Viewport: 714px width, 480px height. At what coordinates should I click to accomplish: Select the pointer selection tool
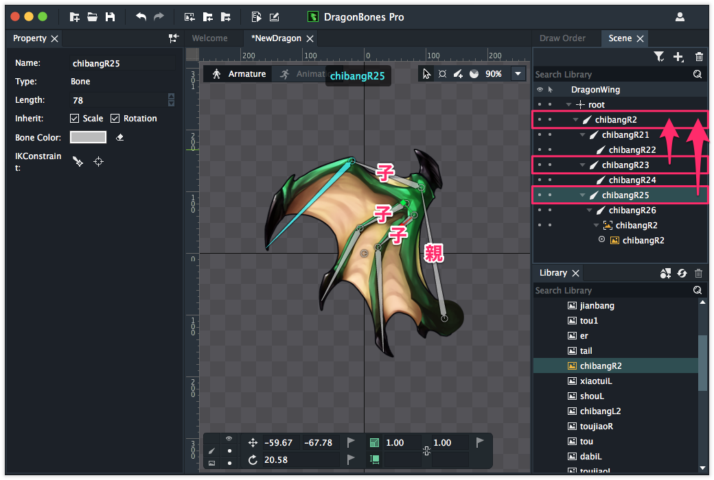click(x=427, y=74)
